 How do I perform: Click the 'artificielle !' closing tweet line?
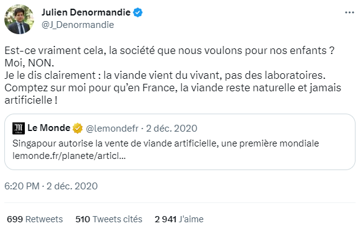(31, 100)
